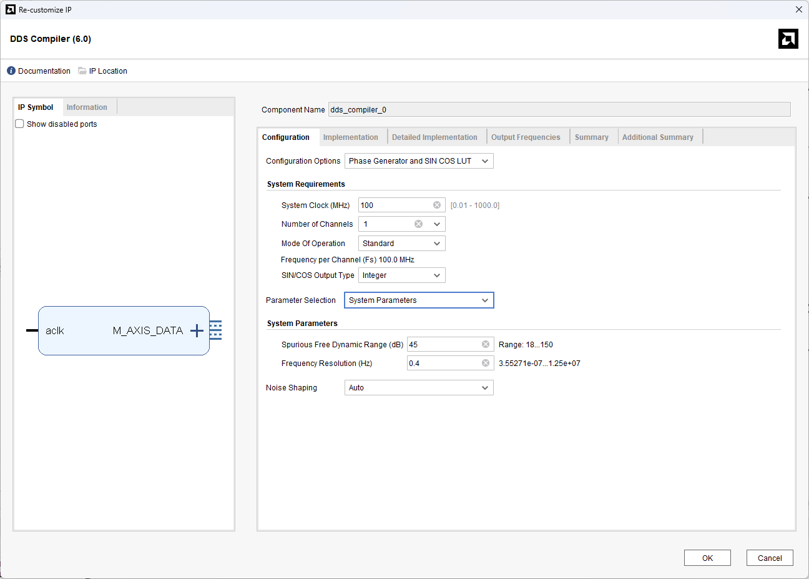Image resolution: width=809 pixels, height=579 pixels.
Task: Open the Configuration Options dropdown
Action: point(419,161)
